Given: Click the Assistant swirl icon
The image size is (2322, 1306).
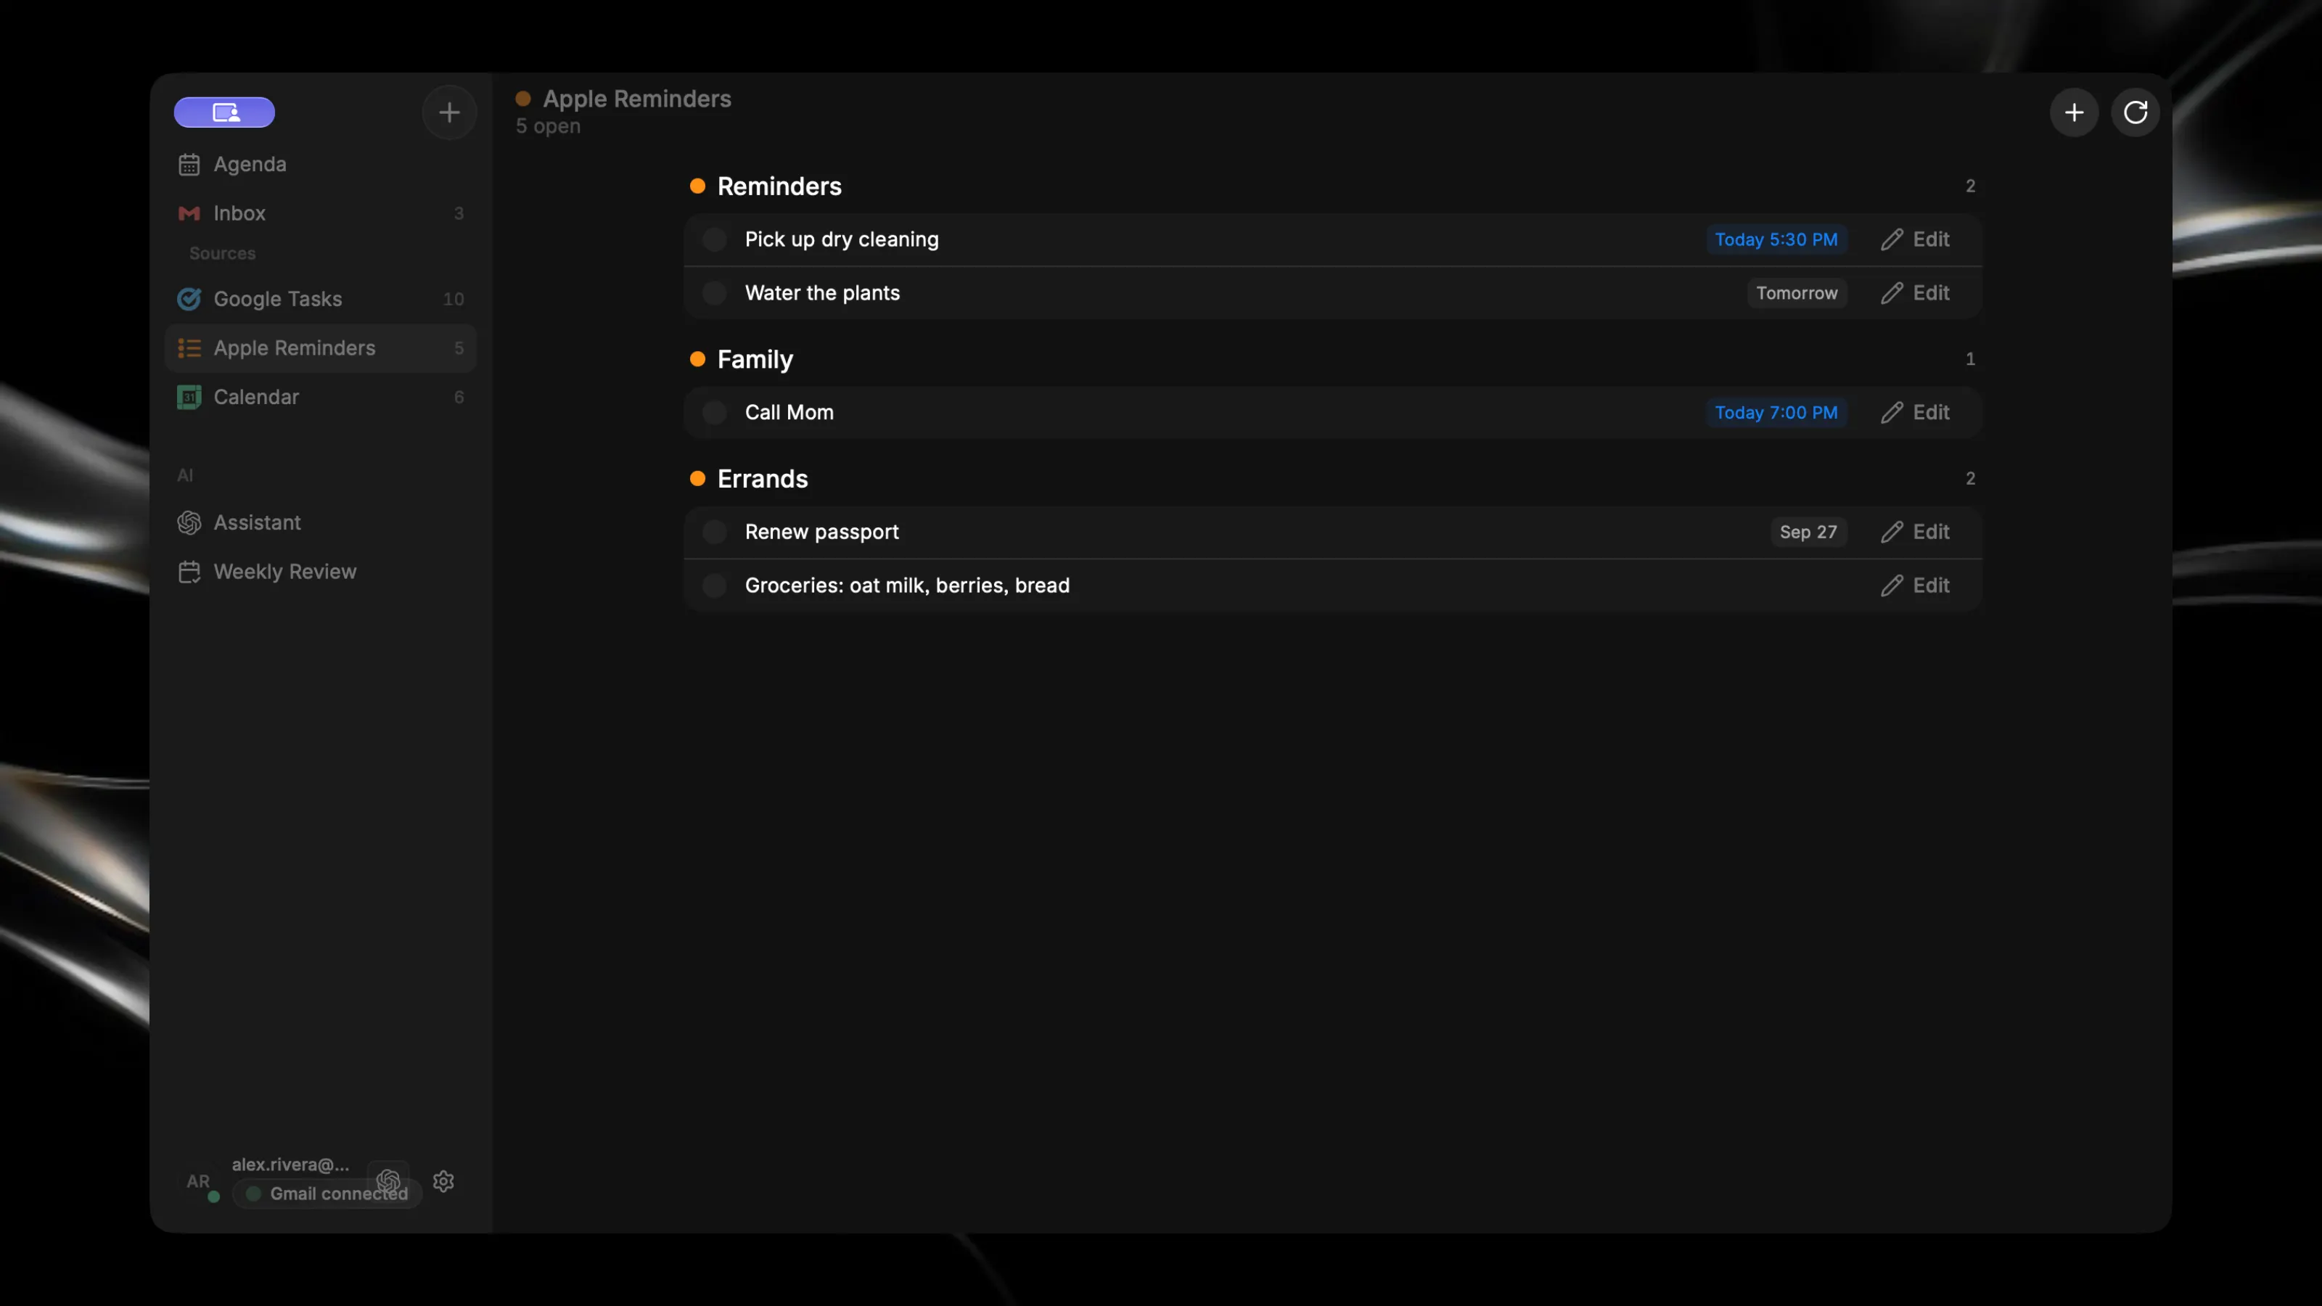Looking at the screenshot, I should pyautogui.click(x=189, y=522).
